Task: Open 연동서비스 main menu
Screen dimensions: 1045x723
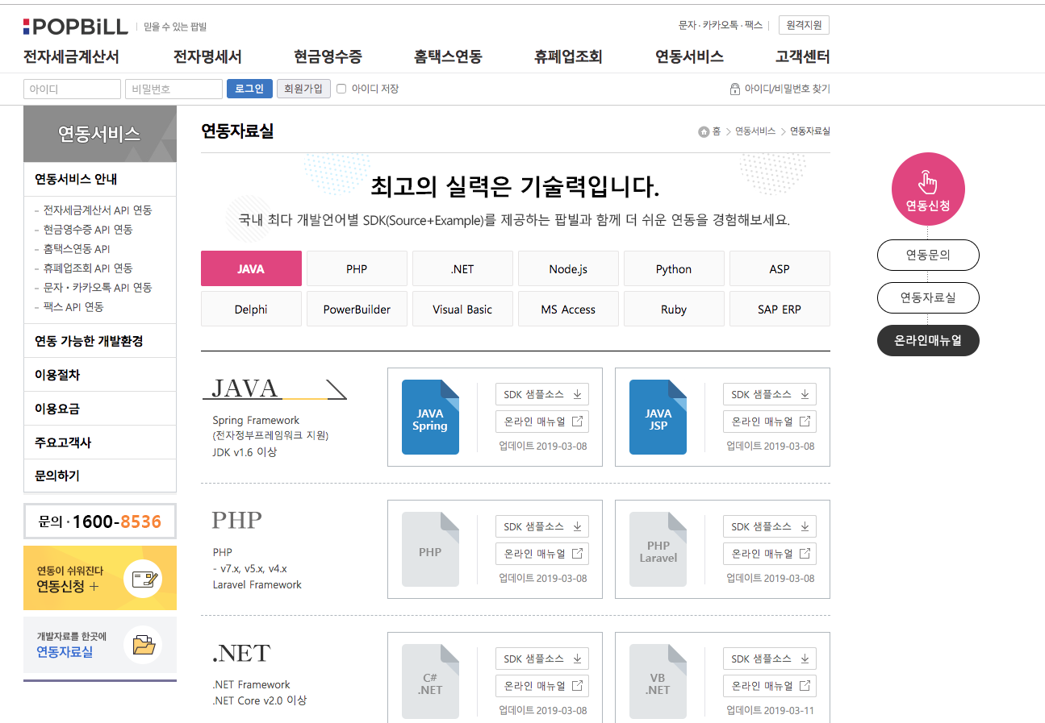Action: coord(689,56)
